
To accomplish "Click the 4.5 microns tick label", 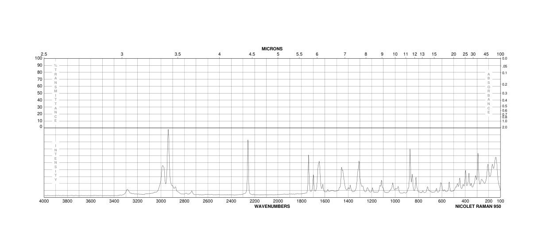I will tap(252, 54).
